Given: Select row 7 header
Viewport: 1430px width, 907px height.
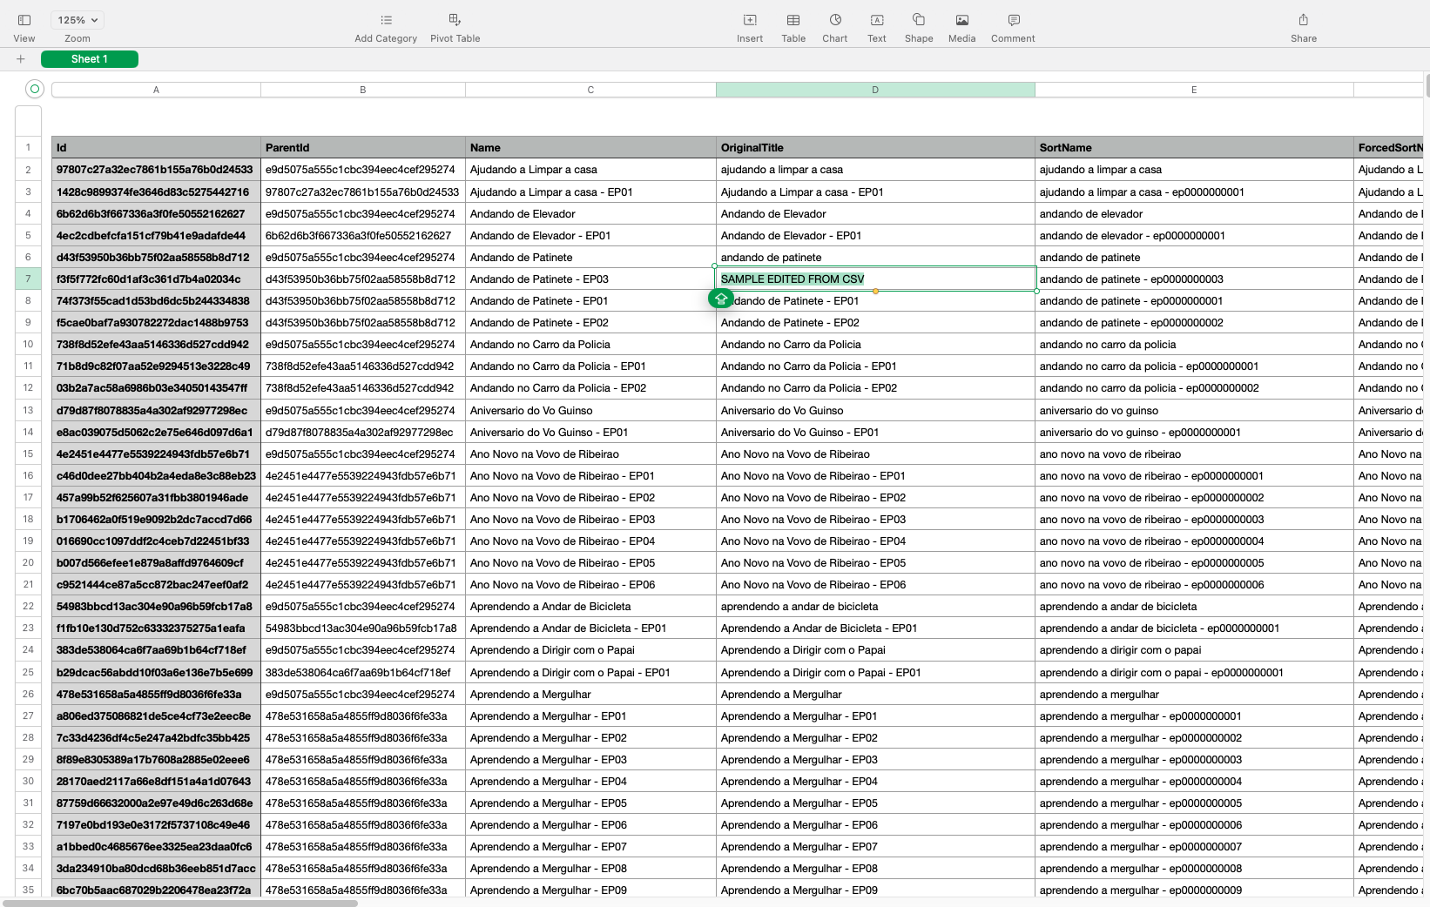Looking at the screenshot, I should pyautogui.click(x=28, y=279).
